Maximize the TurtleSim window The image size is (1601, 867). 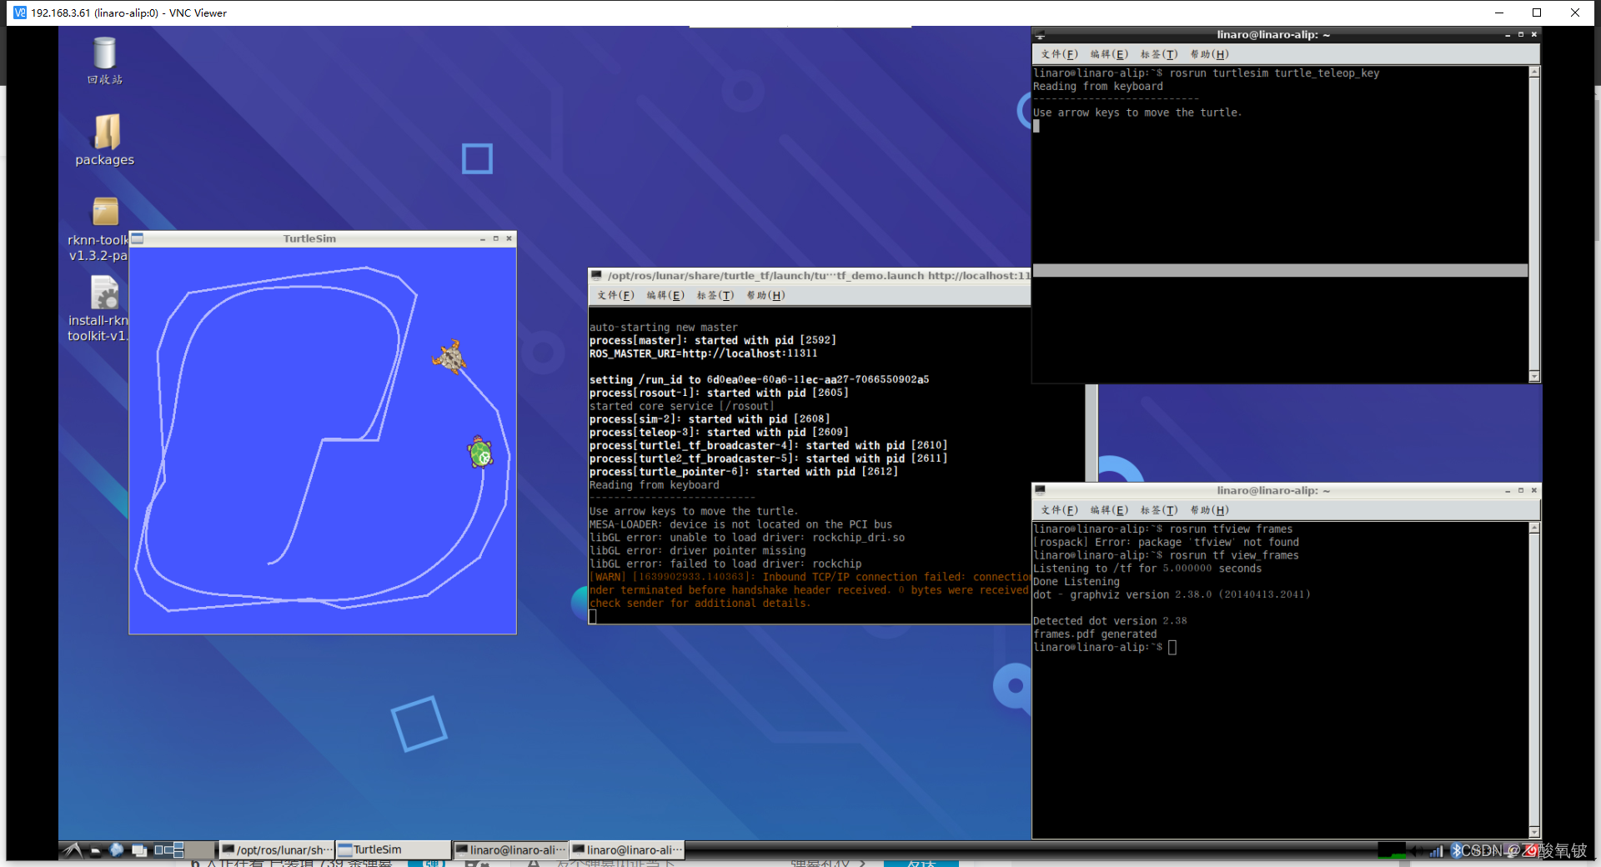[495, 238]
